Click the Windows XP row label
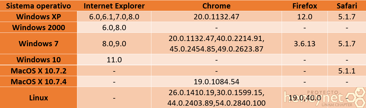 [x=39, y=17]
